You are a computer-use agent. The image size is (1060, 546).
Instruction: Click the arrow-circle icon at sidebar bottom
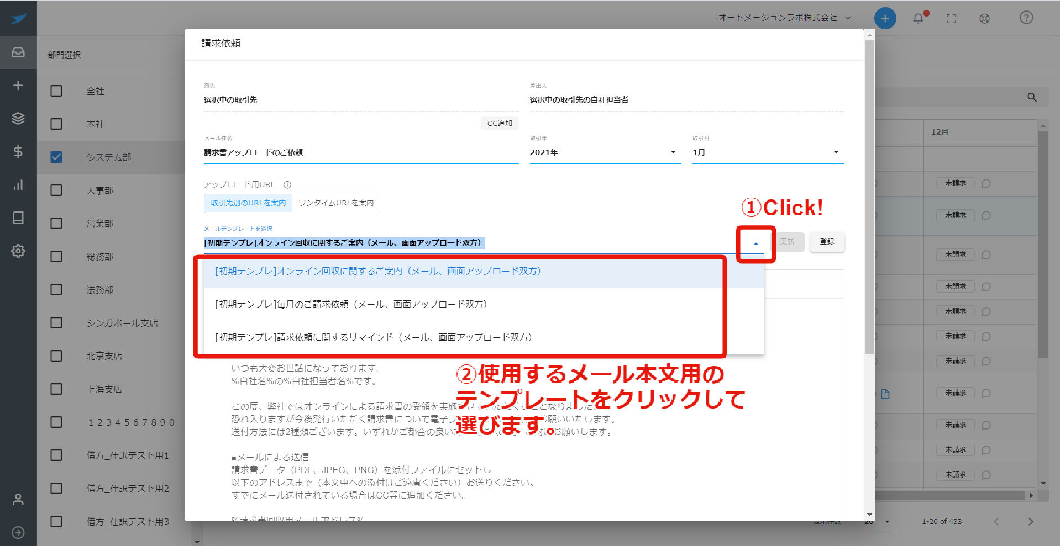(x=18, y=532)
